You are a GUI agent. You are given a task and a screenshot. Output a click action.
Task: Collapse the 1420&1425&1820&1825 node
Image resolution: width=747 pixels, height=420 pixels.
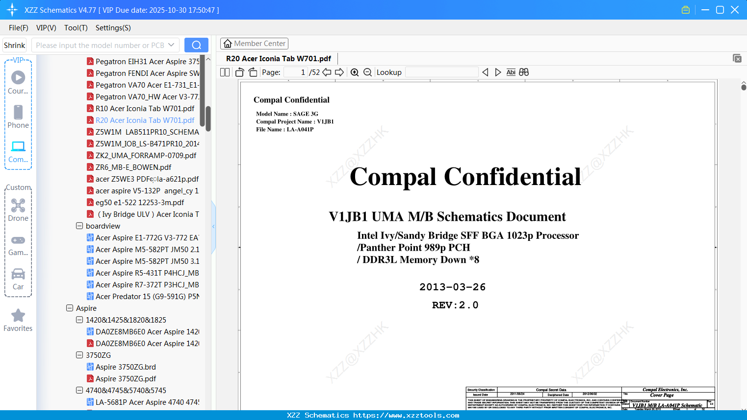79,320
